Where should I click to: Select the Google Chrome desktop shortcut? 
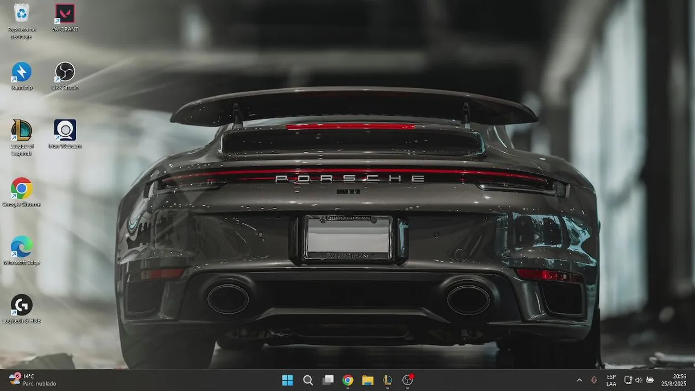pos(22,193)
